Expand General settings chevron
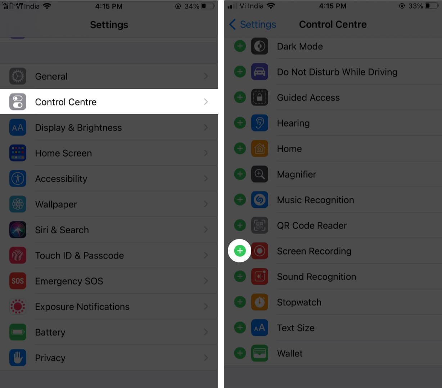 (206, 76)
